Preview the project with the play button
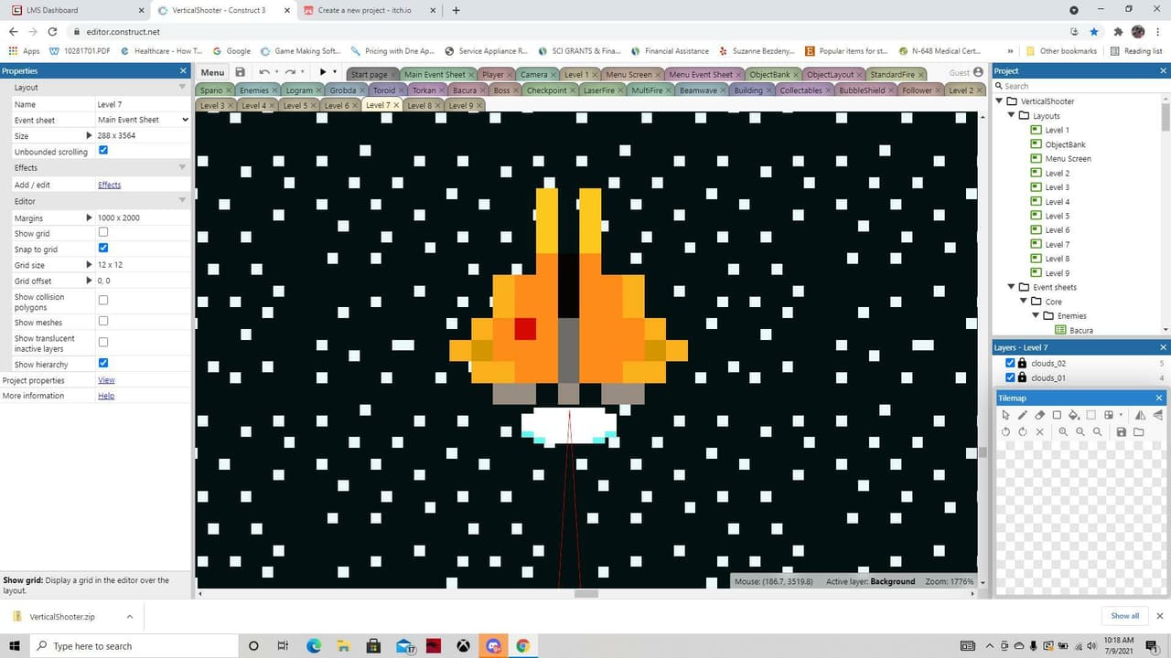This screenshot has width=1171, height=658. click(x=323, y=72)
